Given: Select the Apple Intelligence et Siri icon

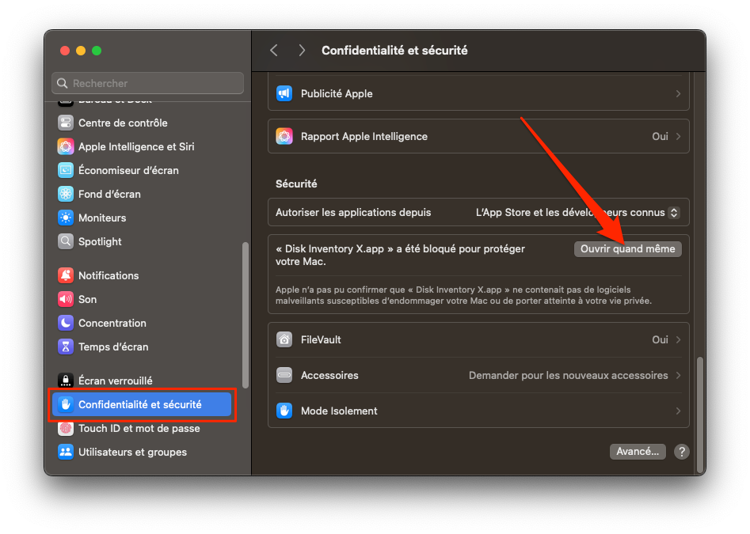Looking at the screenshot, I should [x=66, y=146].
